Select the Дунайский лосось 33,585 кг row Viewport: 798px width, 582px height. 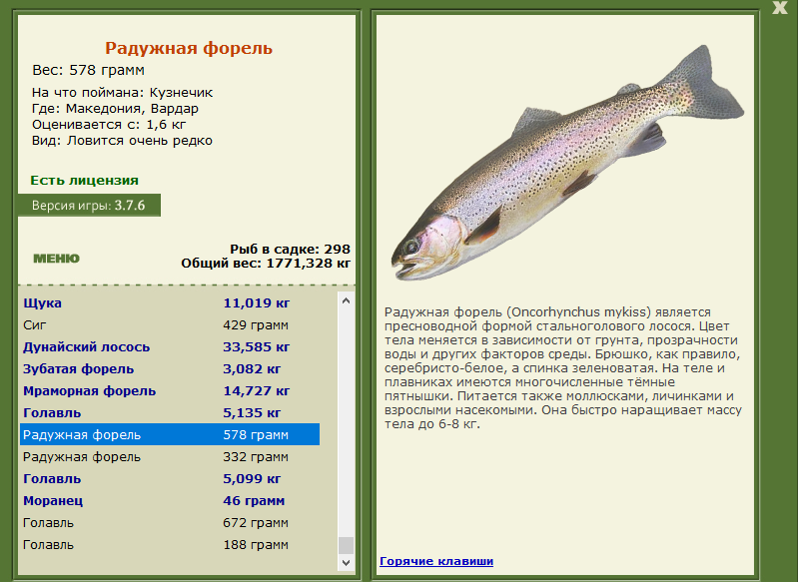pos(170,347)
